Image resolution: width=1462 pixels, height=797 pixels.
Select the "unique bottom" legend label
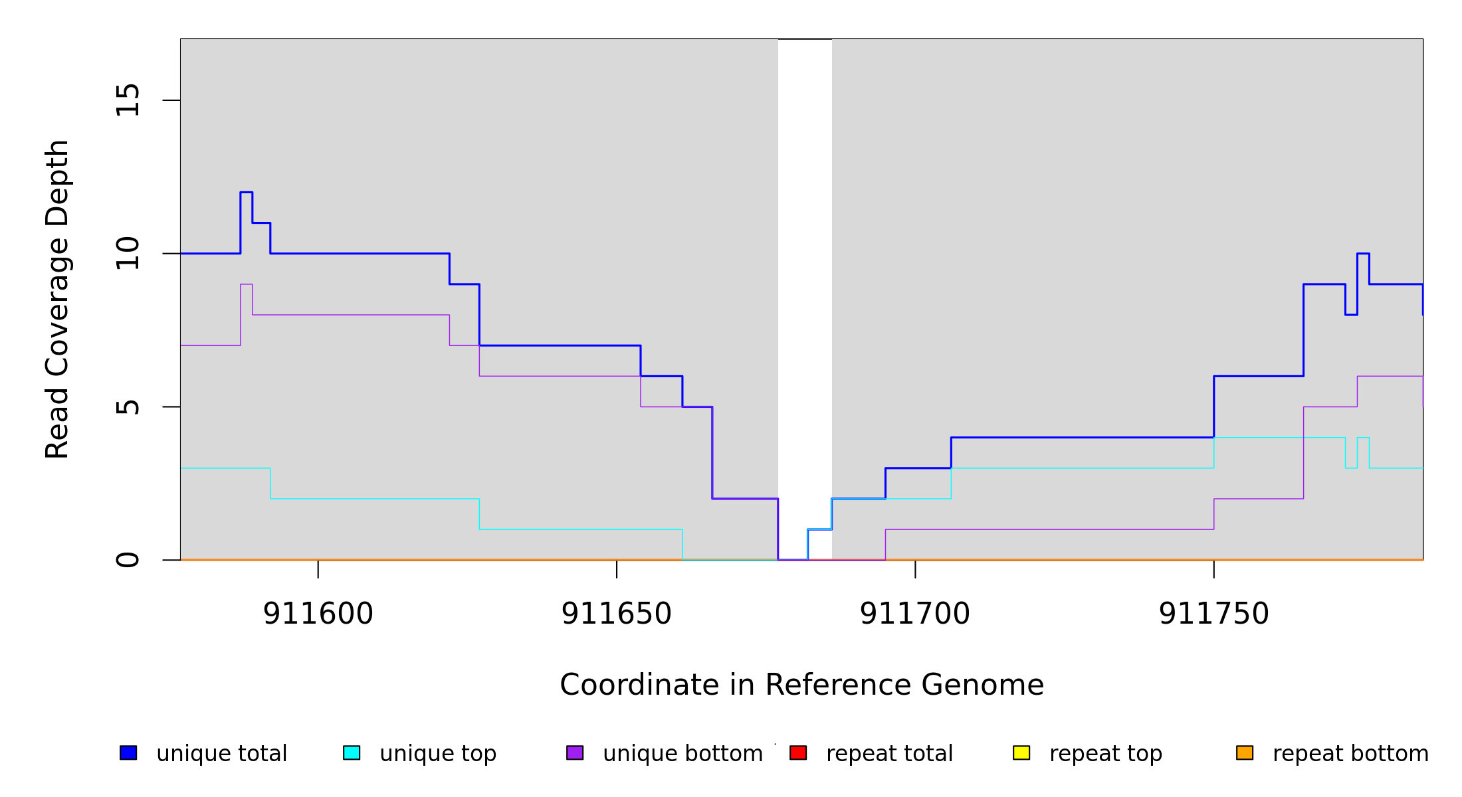coord(682,754)
